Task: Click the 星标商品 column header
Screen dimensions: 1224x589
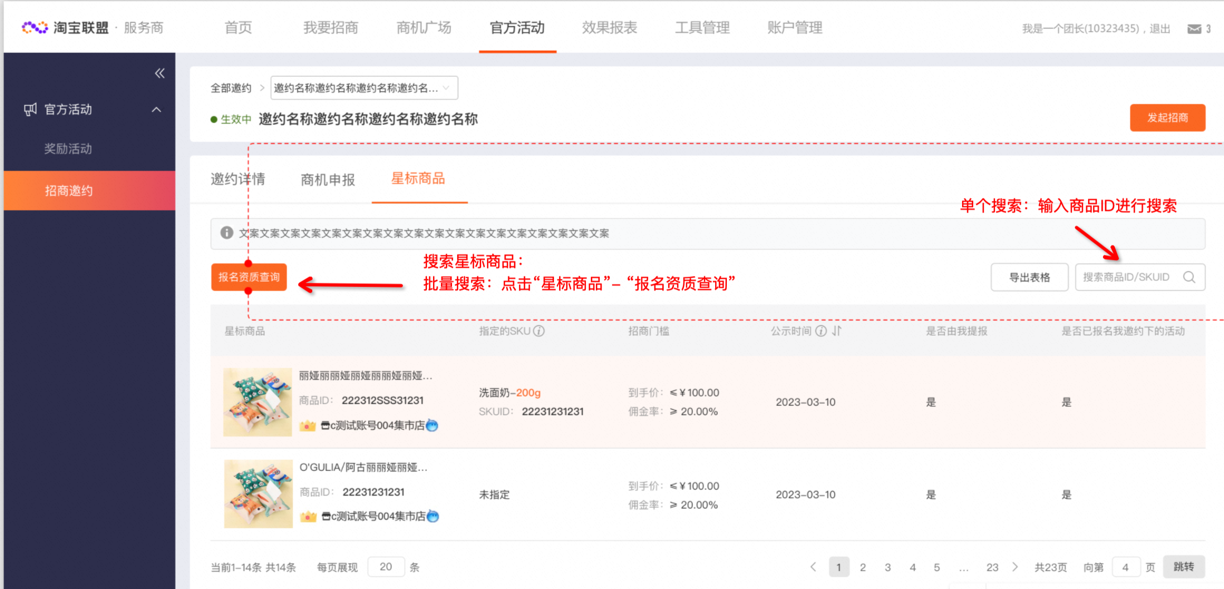Action: (x=245, y=331)
